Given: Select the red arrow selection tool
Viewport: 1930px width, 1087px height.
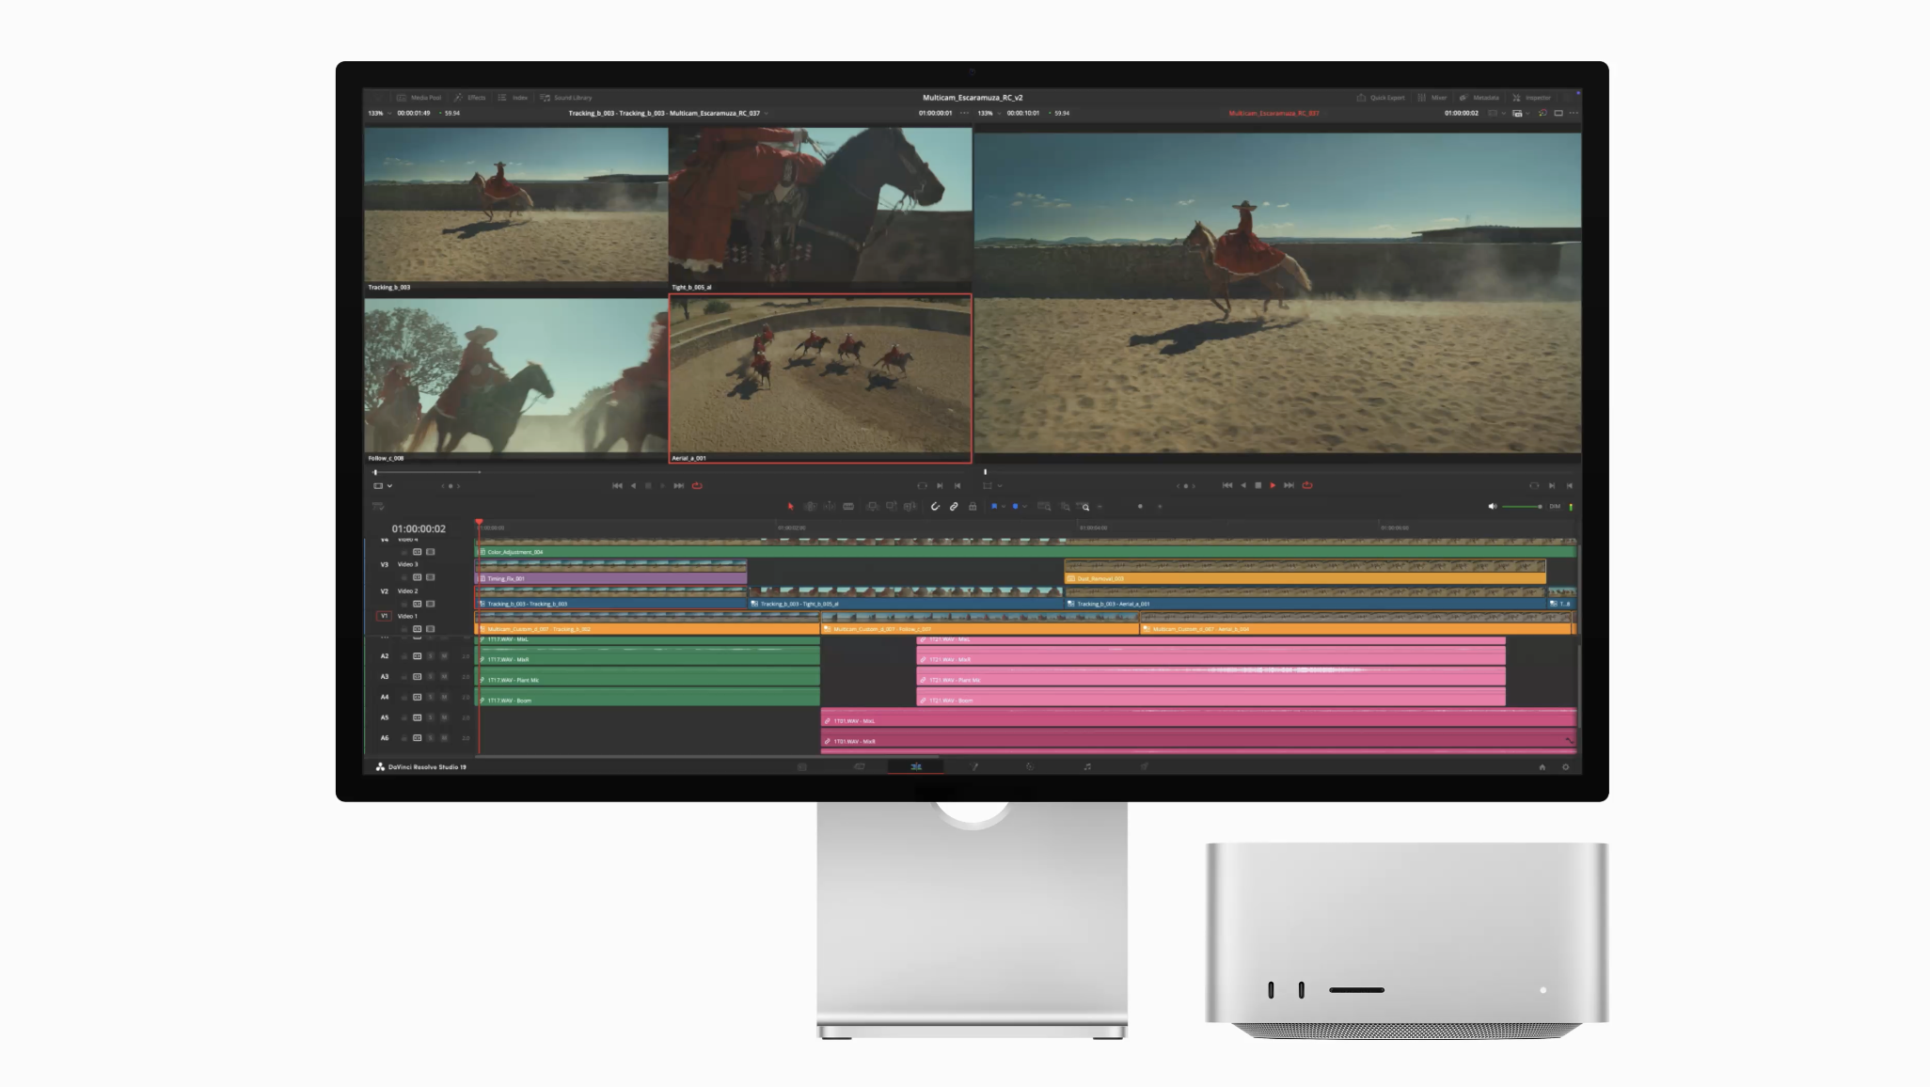Looking at the screenshot, I should coord(790,507).
